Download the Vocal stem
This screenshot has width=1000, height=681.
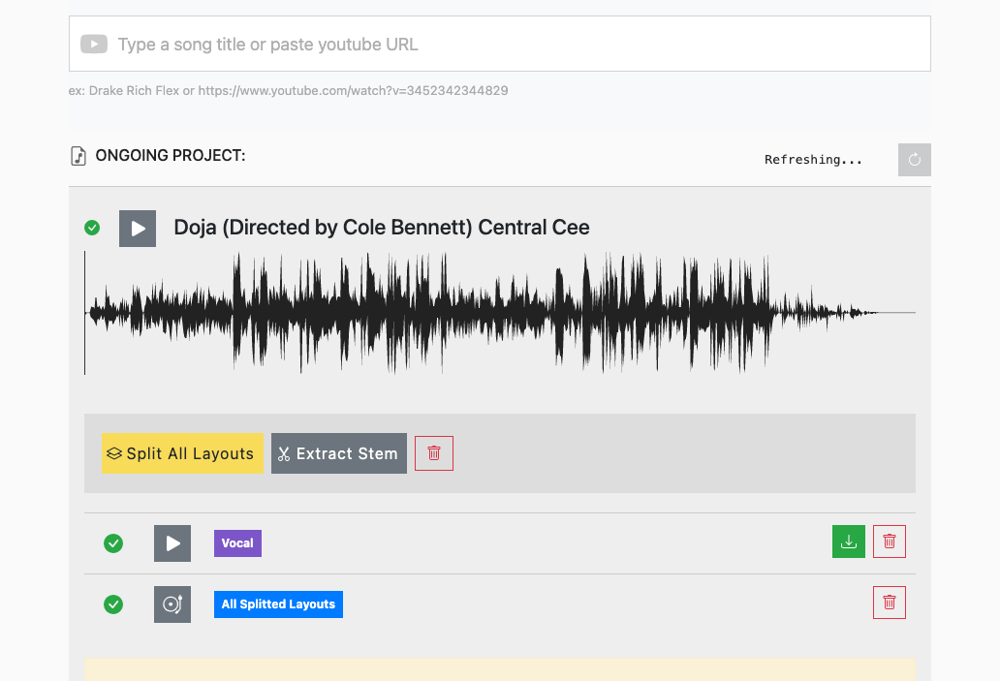[848, 542]
